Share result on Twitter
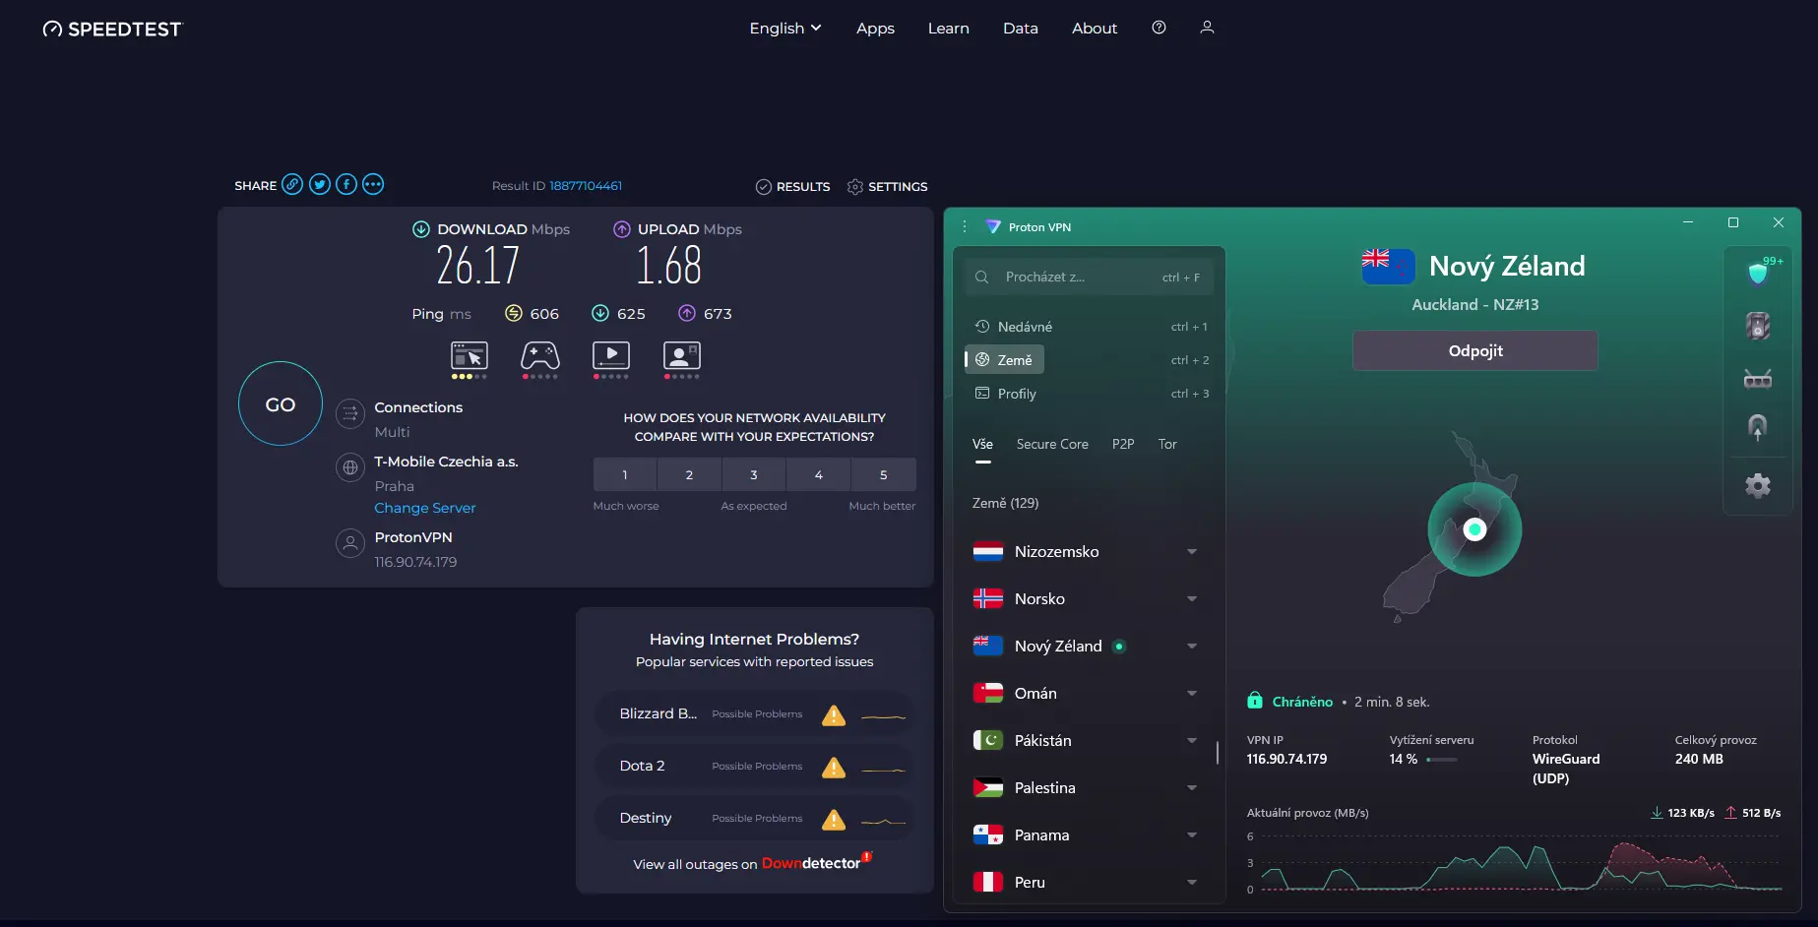 319,184
